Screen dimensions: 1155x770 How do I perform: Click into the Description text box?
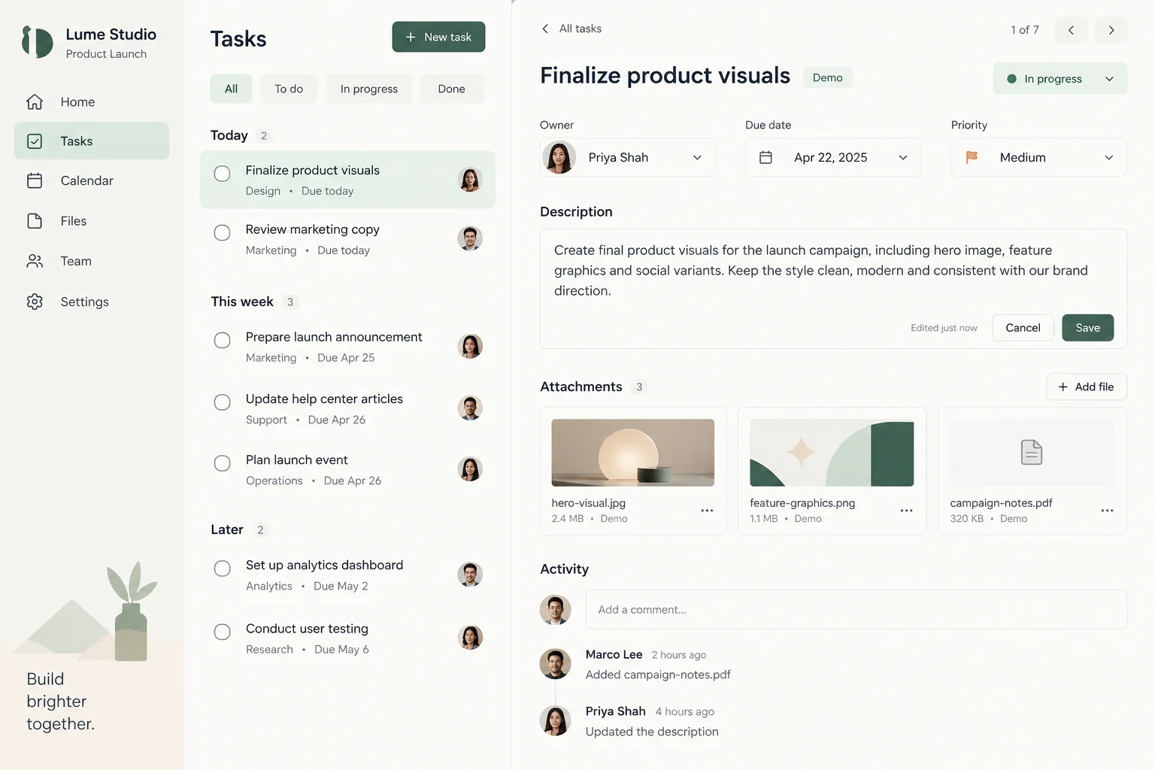(x=833, y=289)
